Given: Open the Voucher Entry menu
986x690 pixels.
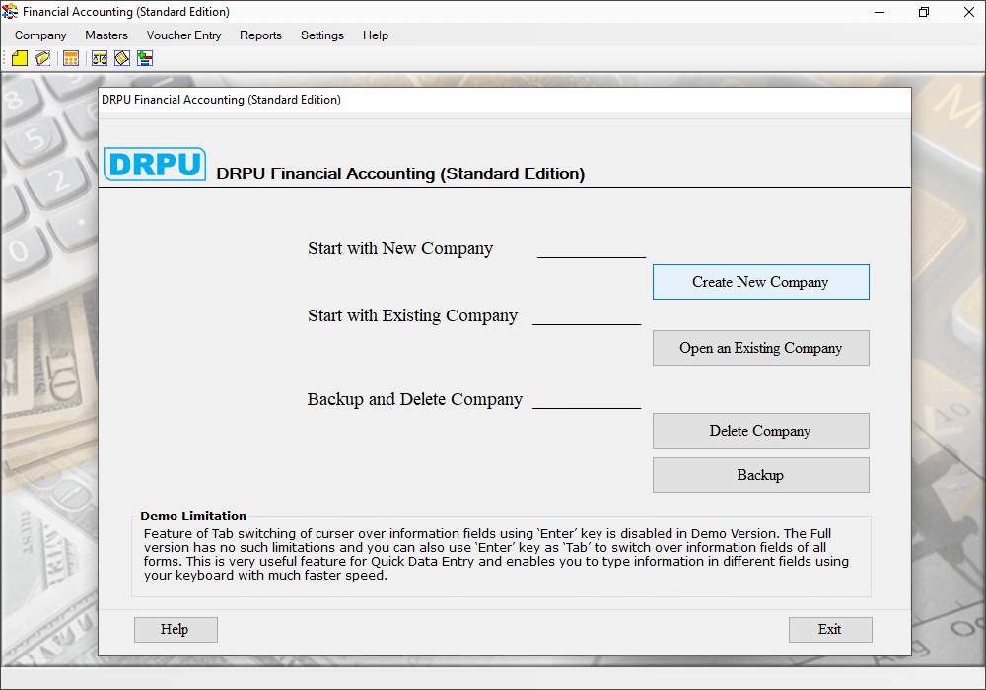Looking at the screenshot, I should 183,35.
